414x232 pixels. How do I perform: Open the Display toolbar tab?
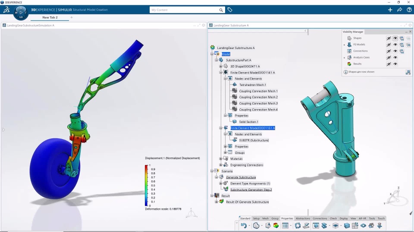click(344, 218)
